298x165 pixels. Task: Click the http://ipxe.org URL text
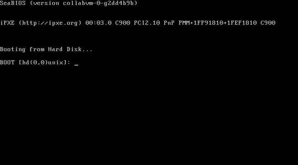(50, 23)
